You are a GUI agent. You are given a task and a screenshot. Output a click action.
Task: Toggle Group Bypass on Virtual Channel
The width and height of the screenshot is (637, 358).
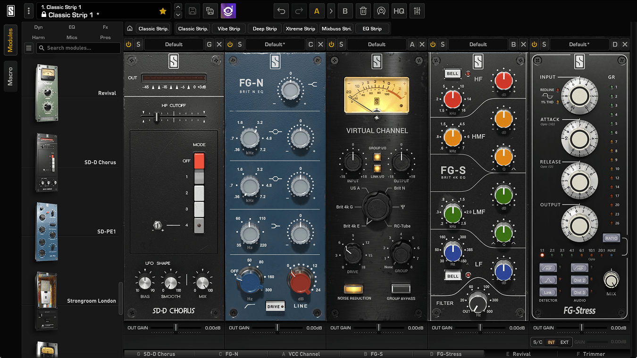pyautogui.click(x=401, y=289)
